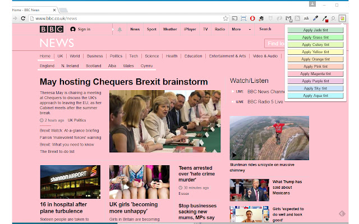Click the user profile icon in title bar
Screen dimensions: 359x224
click(x=312, y=4)
